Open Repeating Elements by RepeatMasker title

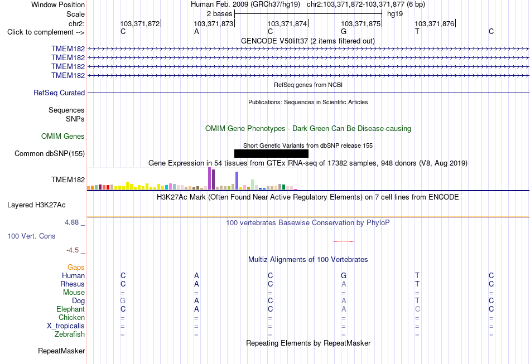308,343
